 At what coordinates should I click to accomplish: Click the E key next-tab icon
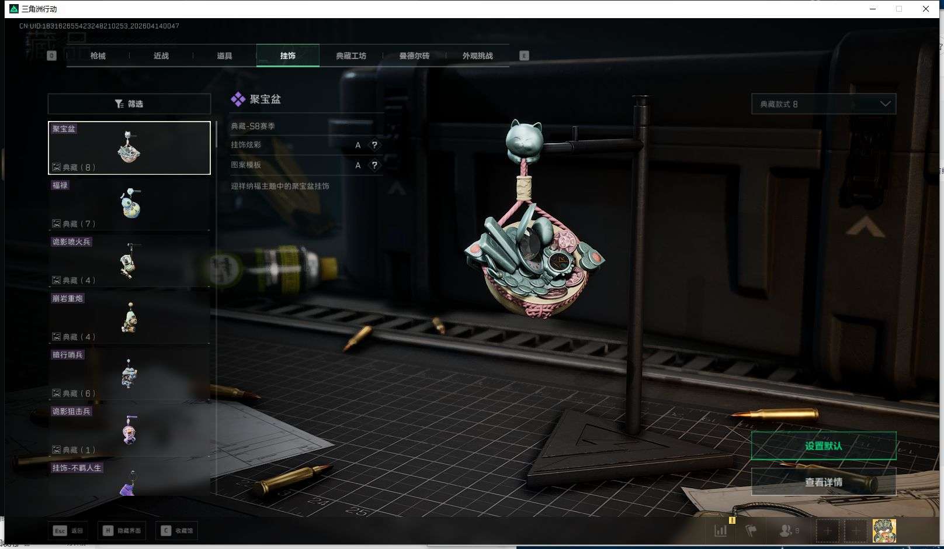point(524,56)
